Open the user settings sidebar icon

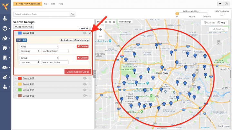(5, 87)
